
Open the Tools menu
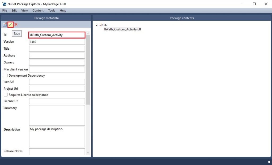pyautogui.click(x=52, y=11)
